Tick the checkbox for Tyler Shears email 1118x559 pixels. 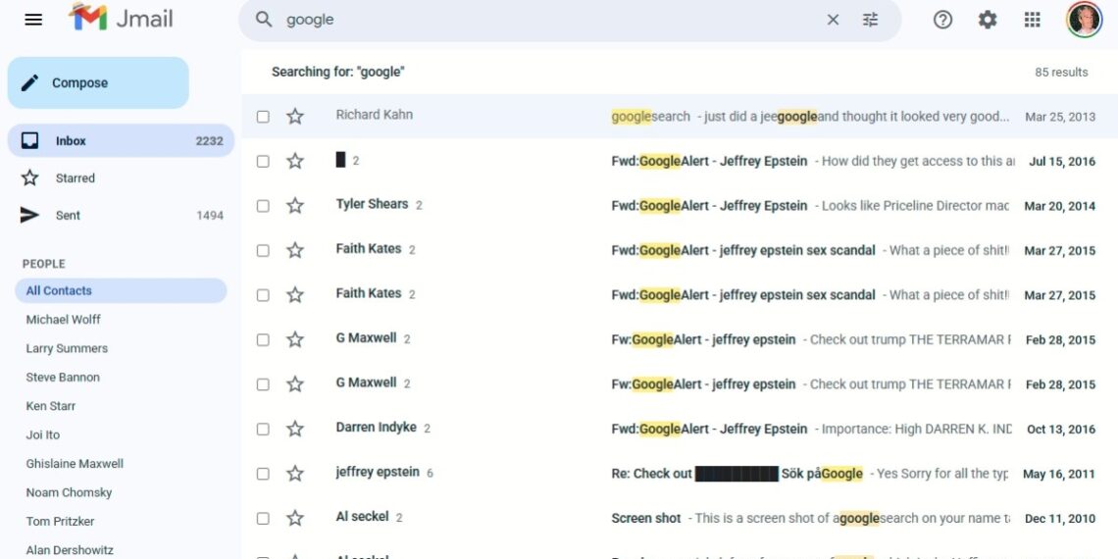tap(263, 206)
